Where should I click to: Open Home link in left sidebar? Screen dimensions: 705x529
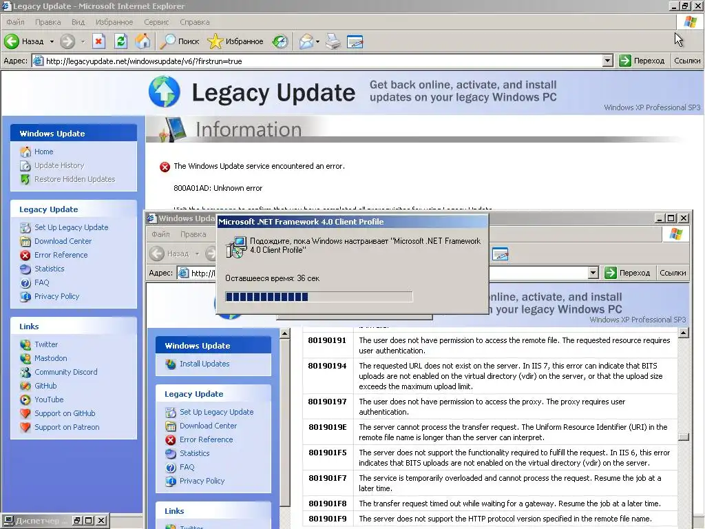[43, 152]
